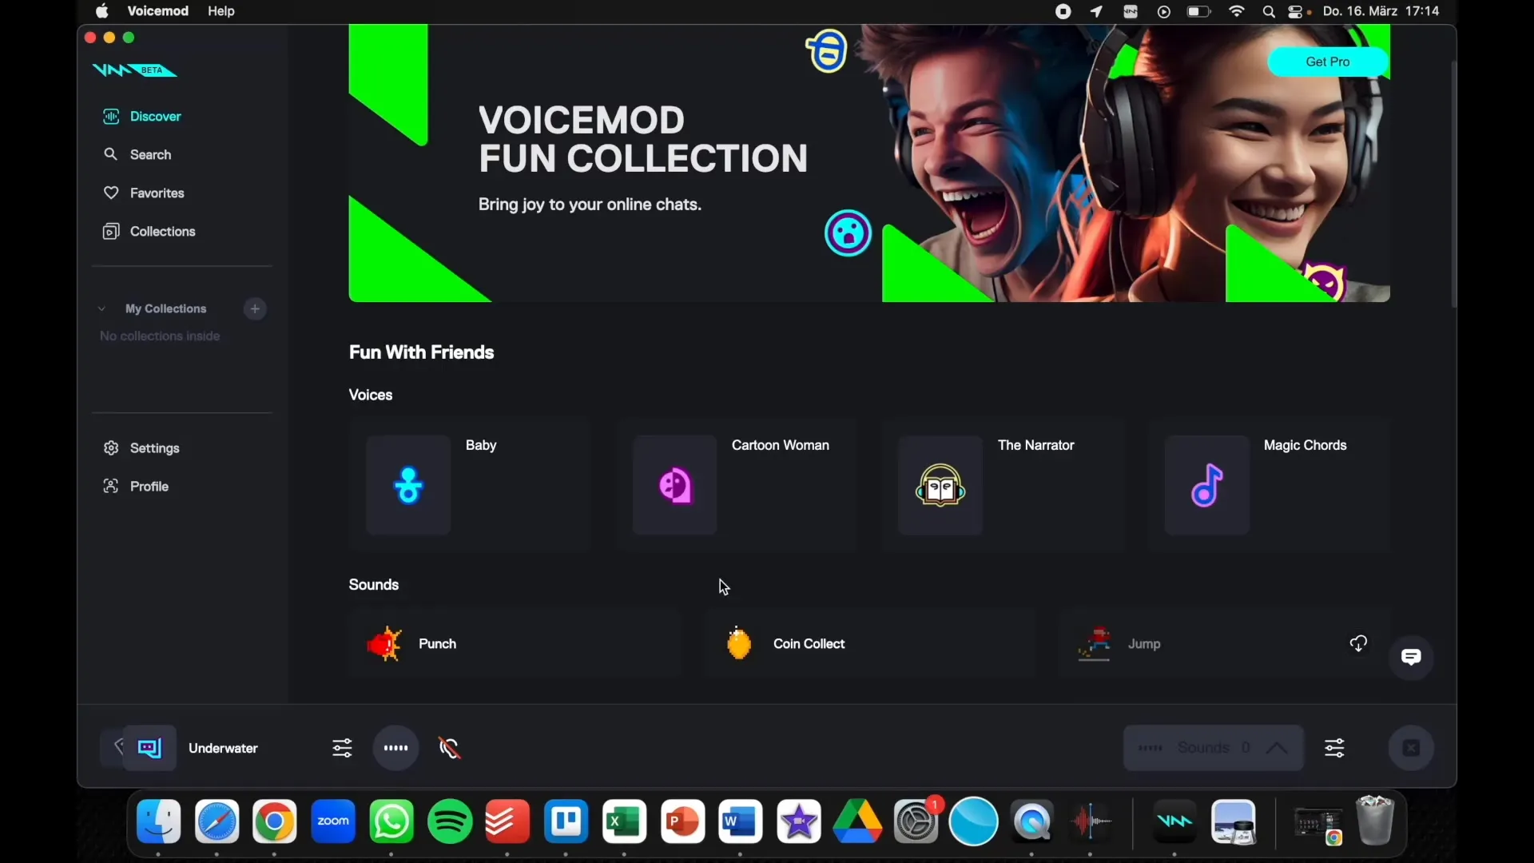Viewport: 1534px width, 863px height.
Task: Select the Cartoon Woman voice icon
Action: [x=674, y=486]
